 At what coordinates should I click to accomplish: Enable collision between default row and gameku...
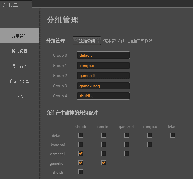coord(104,135)
